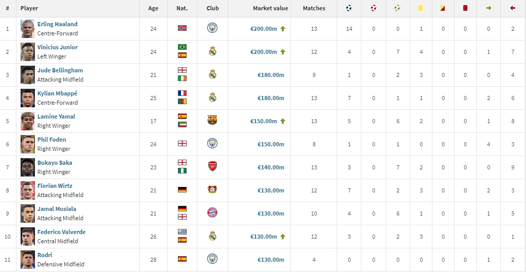Viewport: 526px width, 272px height.
Task: Sort table by Market value column header
Action: pyautogui.click(x=270, y=8)
